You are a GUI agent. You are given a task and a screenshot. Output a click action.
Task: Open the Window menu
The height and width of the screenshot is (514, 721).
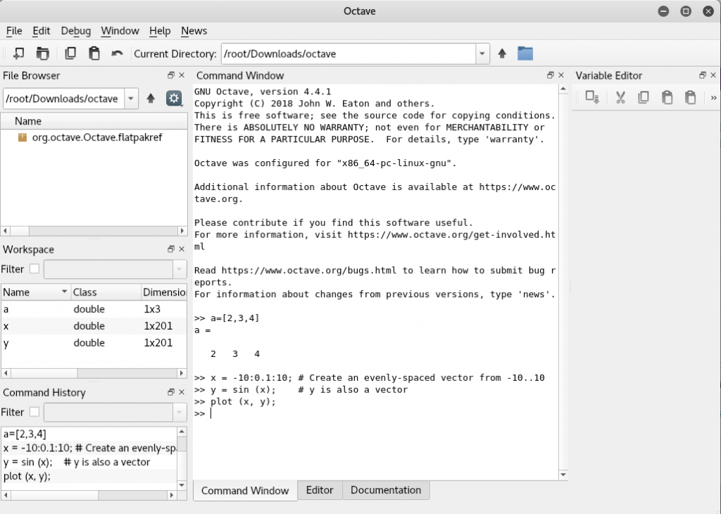120,31
